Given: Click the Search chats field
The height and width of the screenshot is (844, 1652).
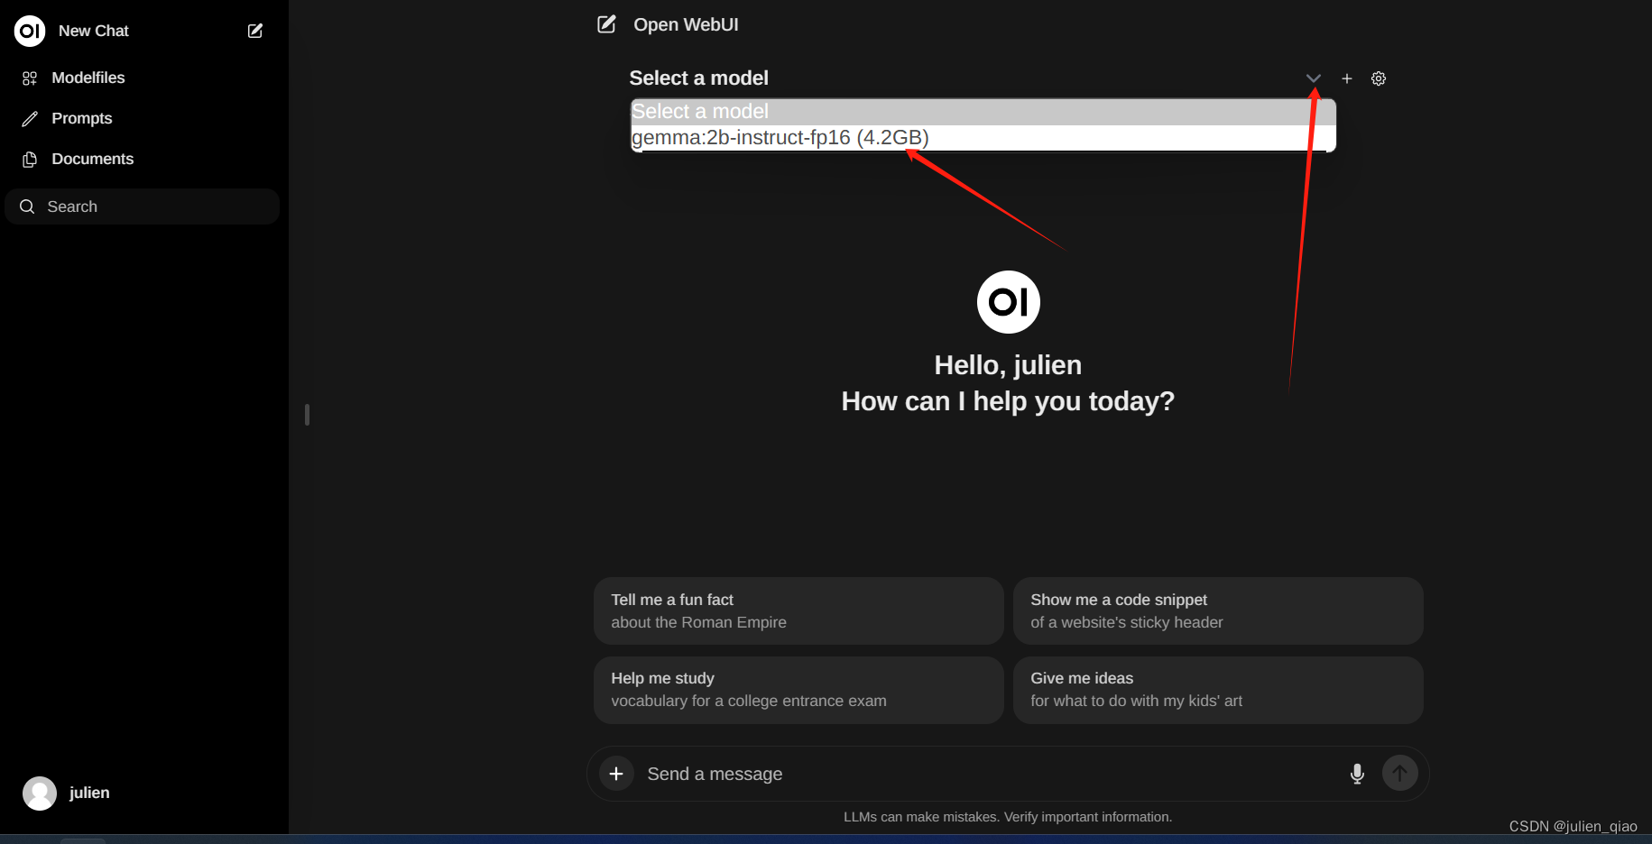Looking at the screenshot, I should 143,206.
